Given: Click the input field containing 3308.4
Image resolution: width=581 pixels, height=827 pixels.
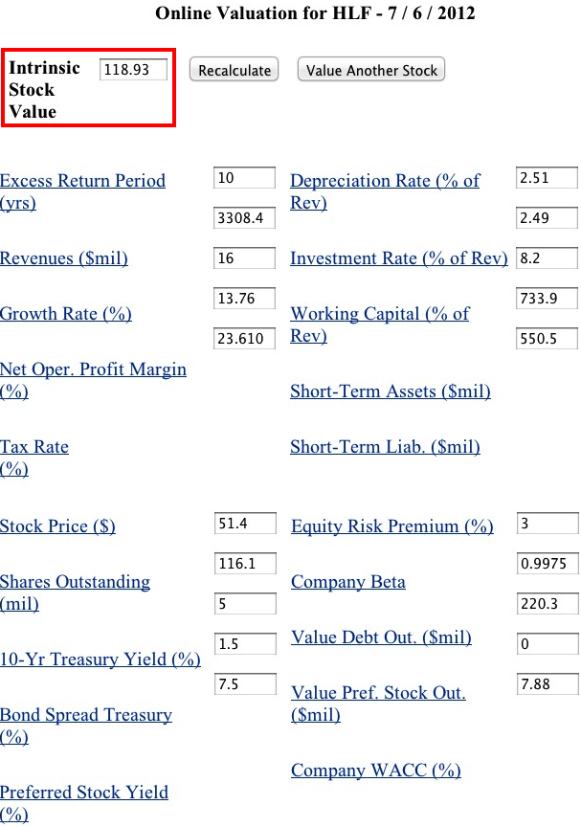Looking at the screenshot, I should (244, 218).
